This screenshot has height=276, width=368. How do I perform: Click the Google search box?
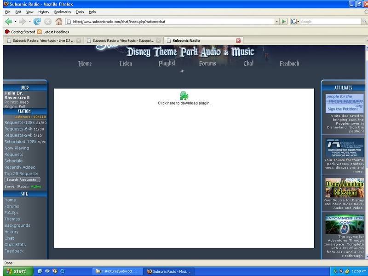330,22
